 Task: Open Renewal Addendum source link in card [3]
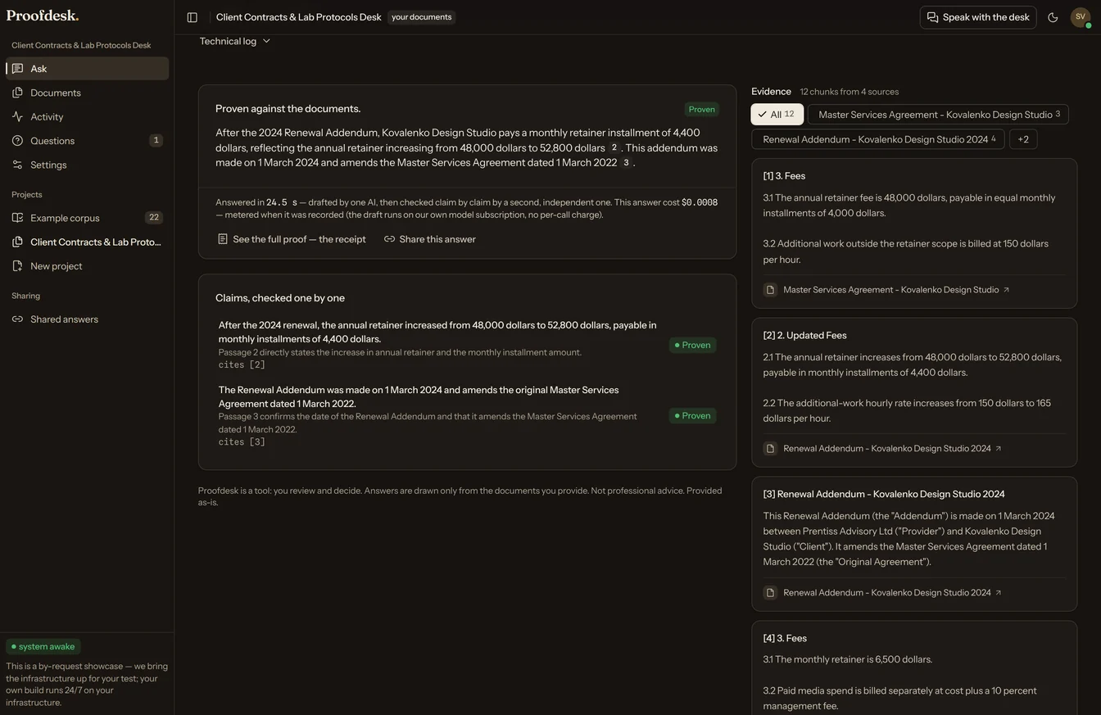pos(892,593)
